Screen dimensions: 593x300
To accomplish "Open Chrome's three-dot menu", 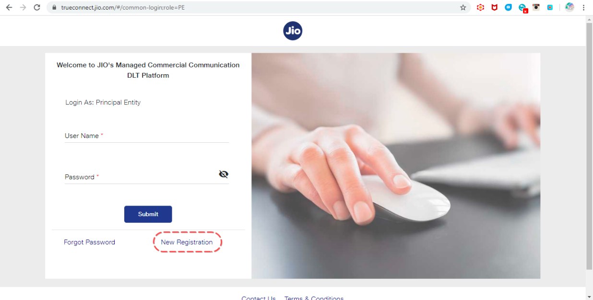I will 584,8.
